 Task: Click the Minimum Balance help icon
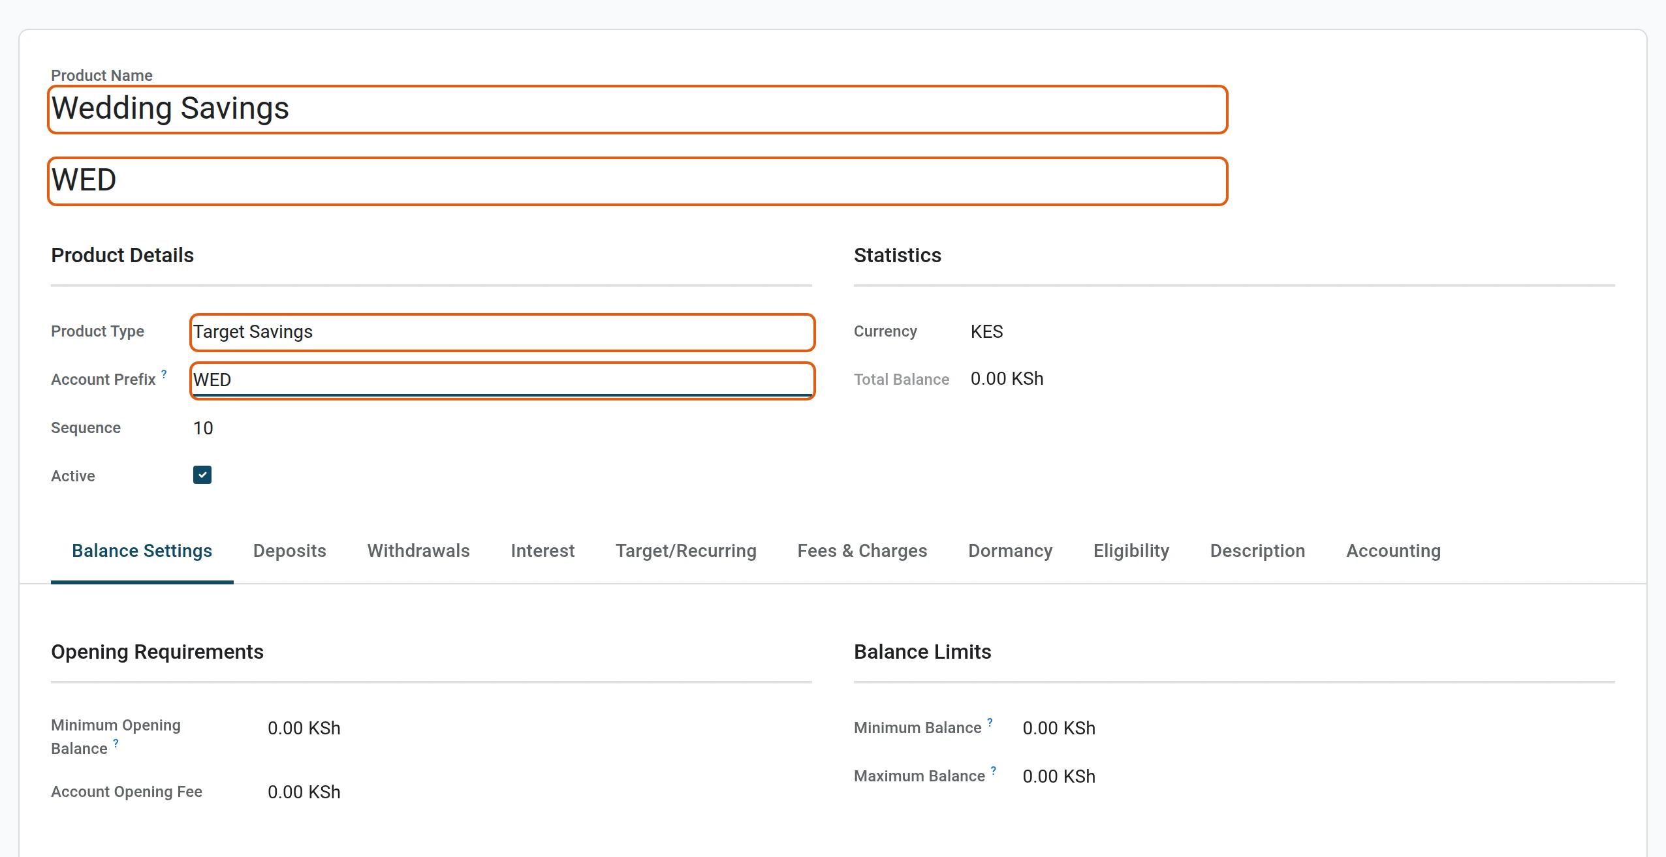990,723
